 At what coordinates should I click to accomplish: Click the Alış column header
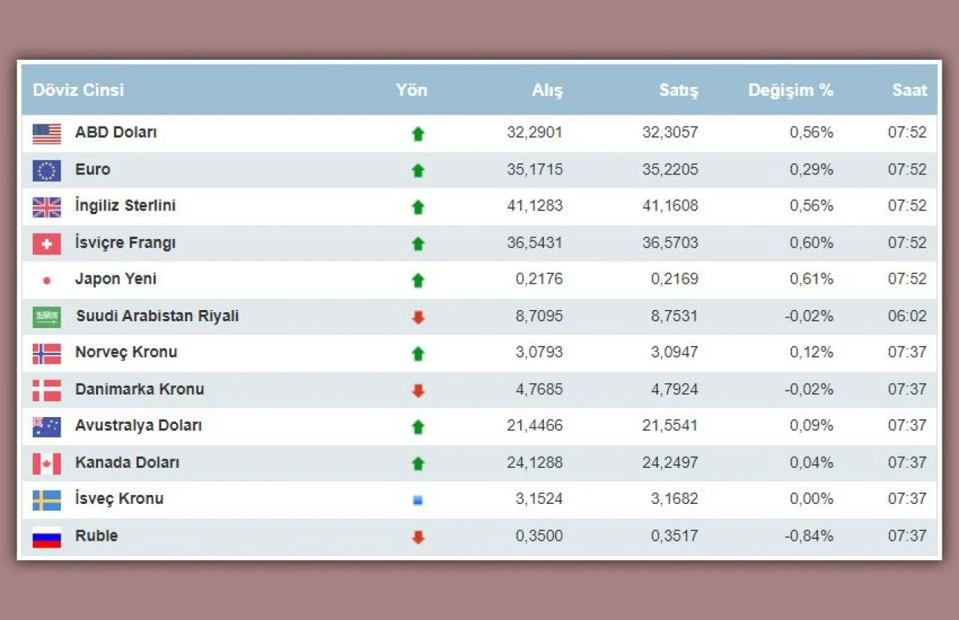pyautogui.click(x=547, y=90)
